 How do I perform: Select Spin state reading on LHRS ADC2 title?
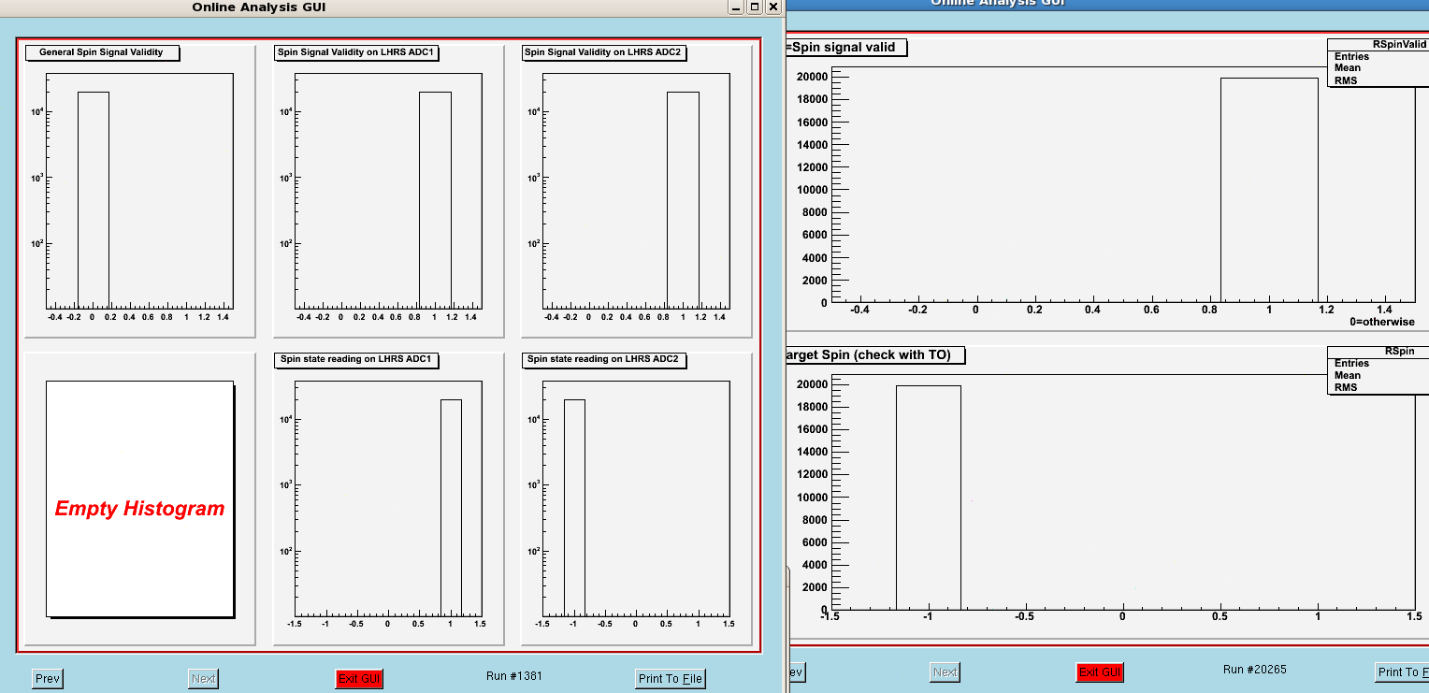pos(604,359)
